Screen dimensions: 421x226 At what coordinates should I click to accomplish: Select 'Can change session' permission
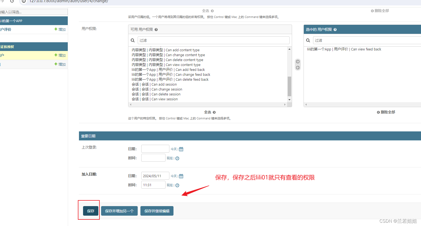coord(157,89)
